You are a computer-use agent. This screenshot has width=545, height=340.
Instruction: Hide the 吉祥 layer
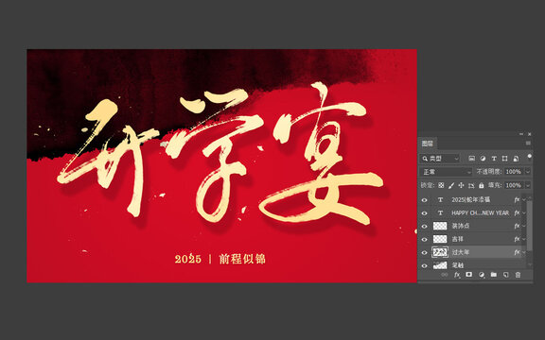tap(425, 239)
